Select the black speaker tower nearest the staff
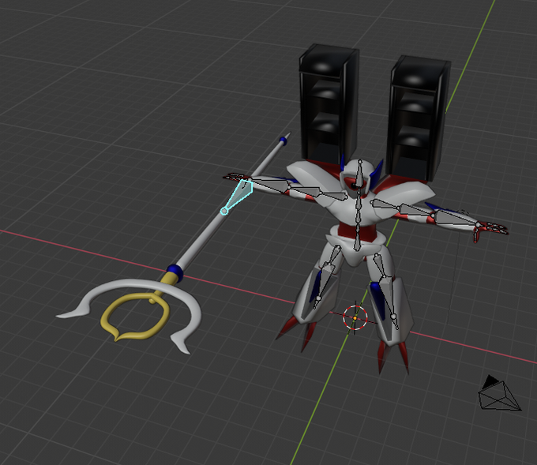The width and height of the screenshot is (537, 465). (329, 104)
